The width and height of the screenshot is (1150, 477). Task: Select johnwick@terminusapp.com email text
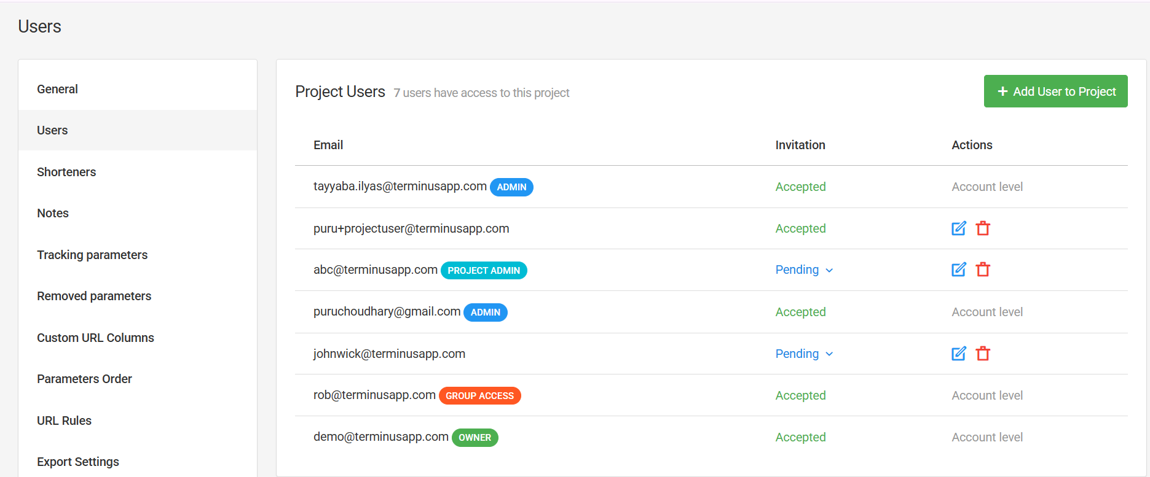pos(389,354)
